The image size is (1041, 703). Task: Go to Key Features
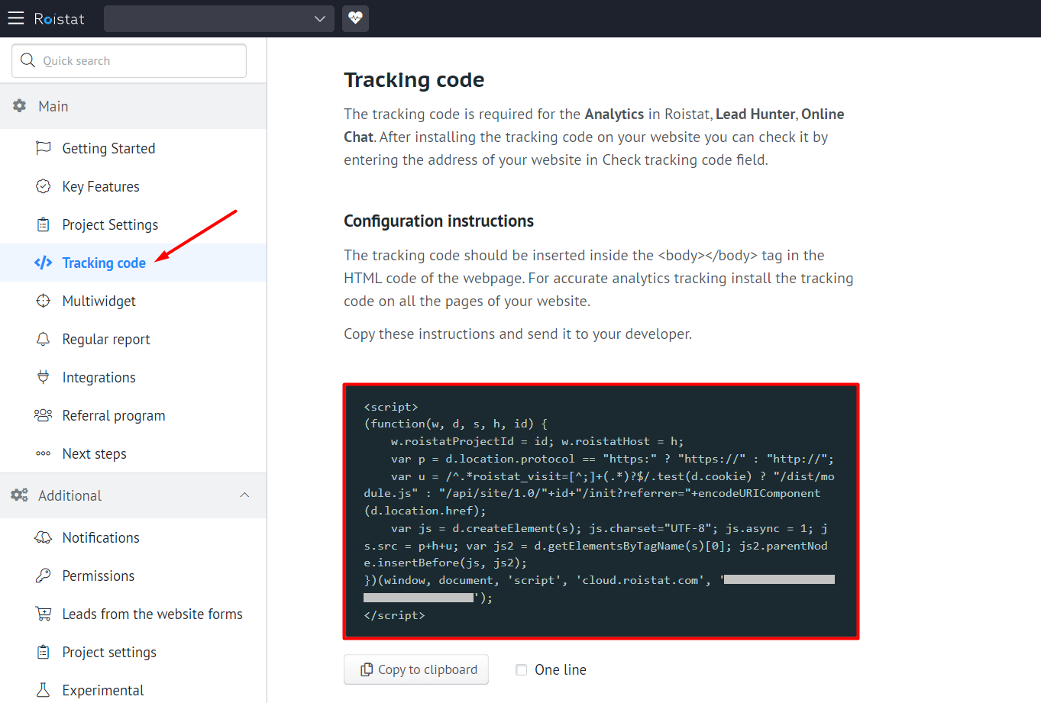click(101, 186)
